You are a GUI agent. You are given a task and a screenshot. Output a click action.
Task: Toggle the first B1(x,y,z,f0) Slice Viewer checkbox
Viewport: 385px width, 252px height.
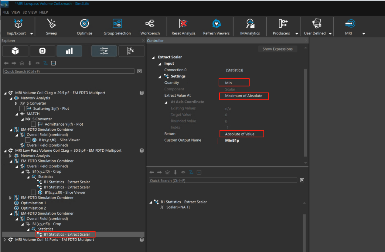pyautogui.click(x=28, y=140)
